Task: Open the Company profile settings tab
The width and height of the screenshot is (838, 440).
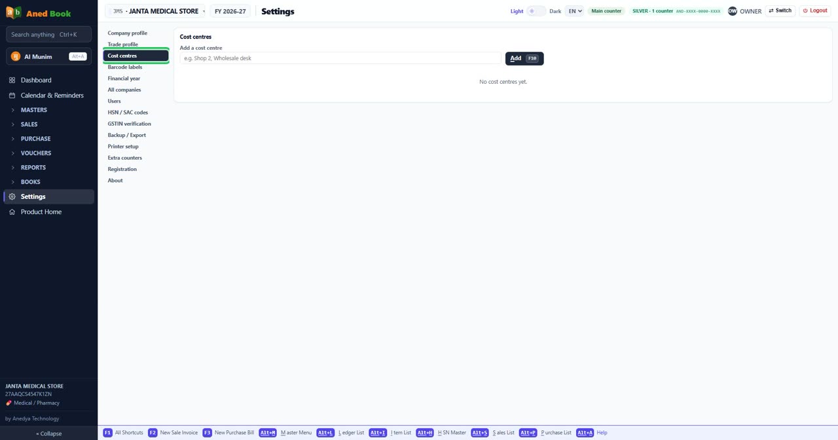Action: point(136,33)
